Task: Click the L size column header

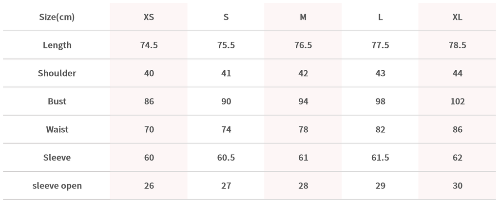Action: tap(380, 17)
